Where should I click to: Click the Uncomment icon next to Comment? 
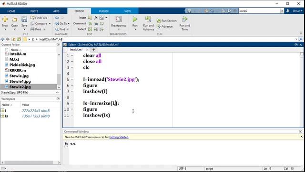tap(96, 23)
